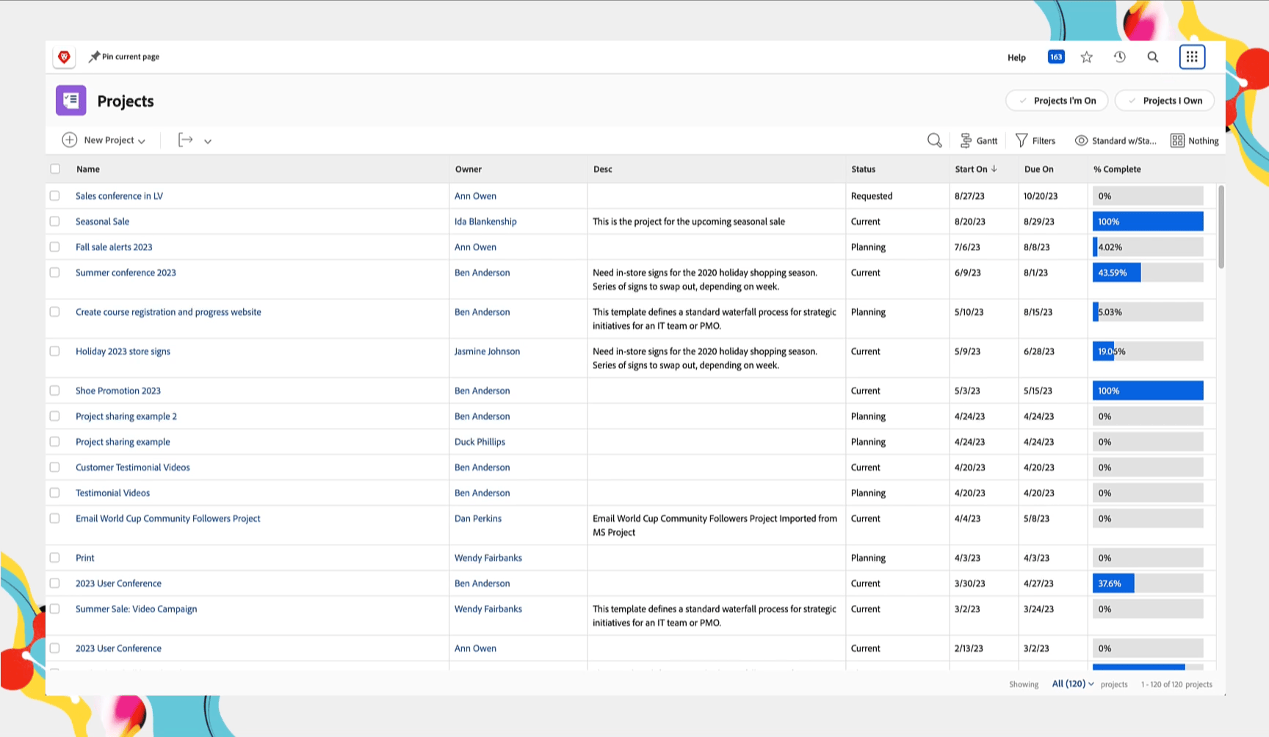1269x737 pixels.
Task: Toggle the select-all checkbox in header
Action: pyautogui.click(x=55, y=169)
